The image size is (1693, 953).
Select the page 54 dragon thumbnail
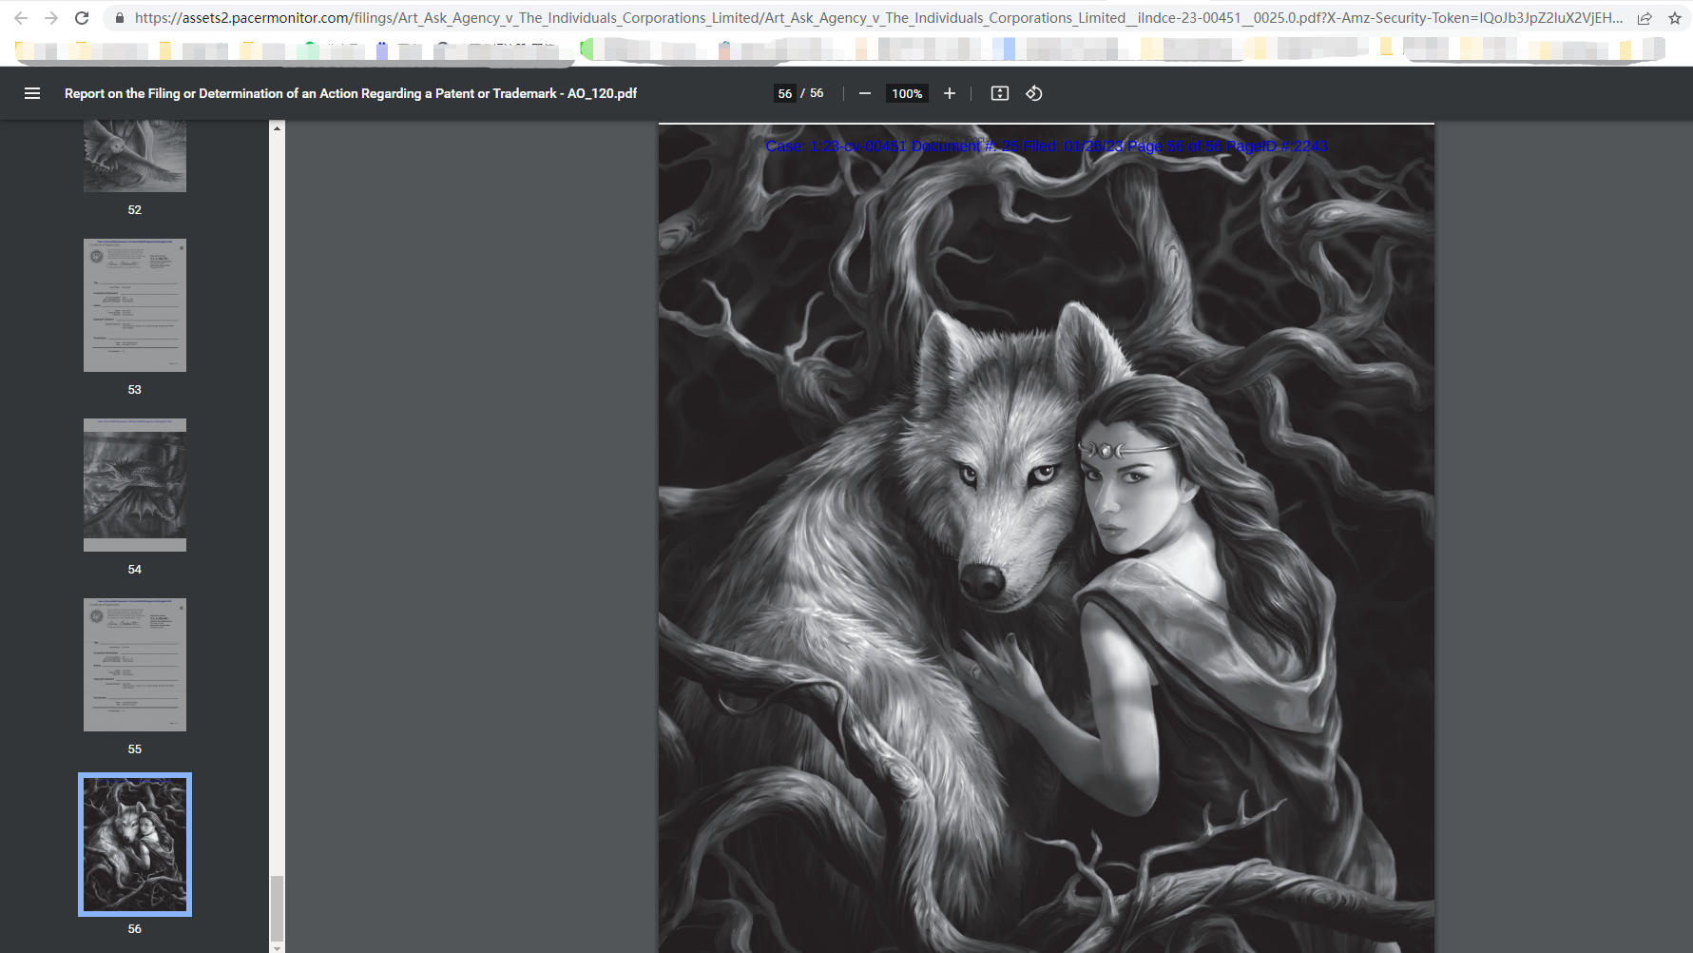pos(135,485)
